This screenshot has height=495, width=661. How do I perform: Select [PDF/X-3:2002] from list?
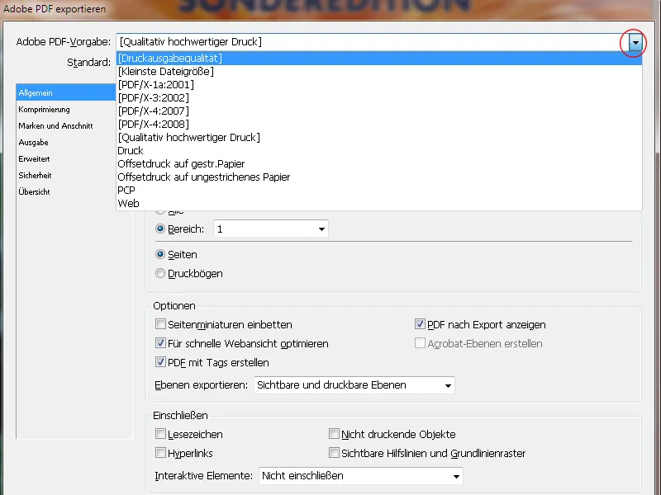coord(379,97)
